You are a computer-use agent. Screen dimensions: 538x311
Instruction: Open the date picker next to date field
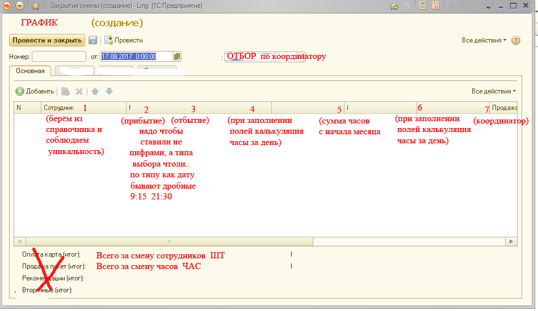click(177, 57)
